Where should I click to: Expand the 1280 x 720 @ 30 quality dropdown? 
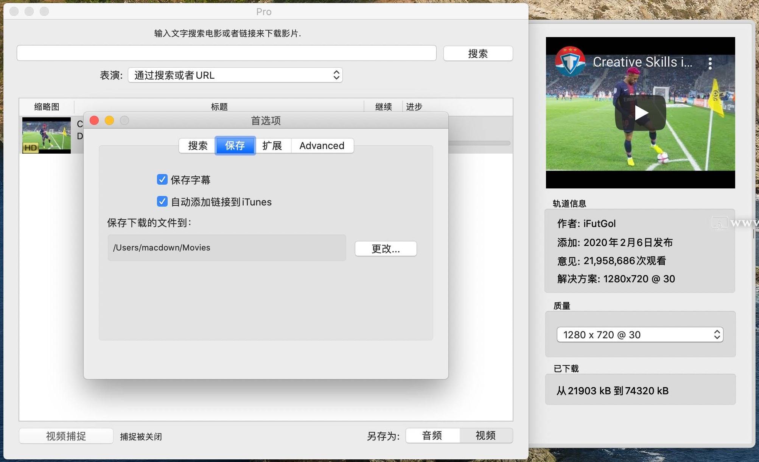[x=640, y=334]
